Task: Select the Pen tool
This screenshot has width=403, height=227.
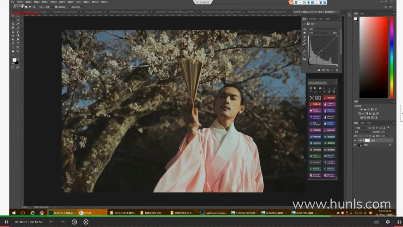Action: click(x=13, y=44)
